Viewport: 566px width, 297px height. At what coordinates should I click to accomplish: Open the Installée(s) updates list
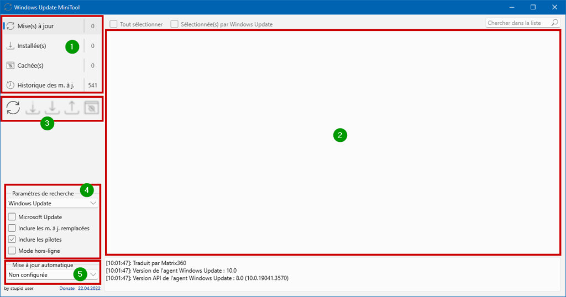point(53,46)
